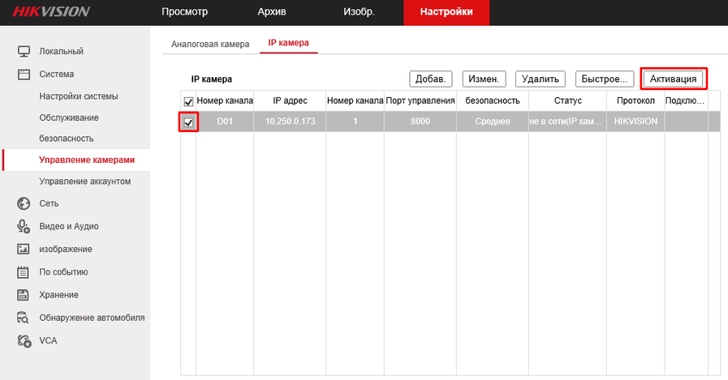Click the picture icon next to изображение
The height and width of the screenshot is (380, 728).
[x=24, y=250]
